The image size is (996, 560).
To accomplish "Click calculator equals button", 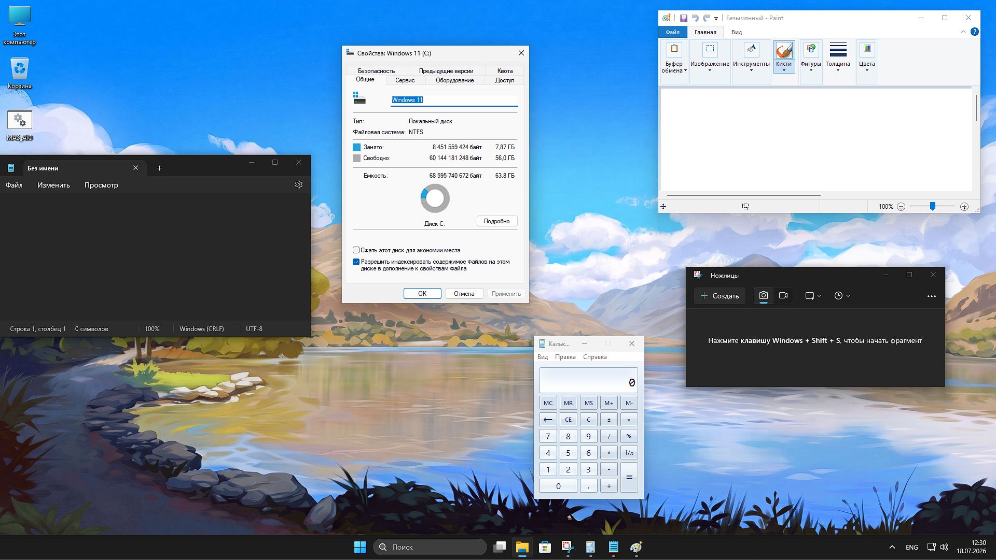I will (x=629, y=478).
